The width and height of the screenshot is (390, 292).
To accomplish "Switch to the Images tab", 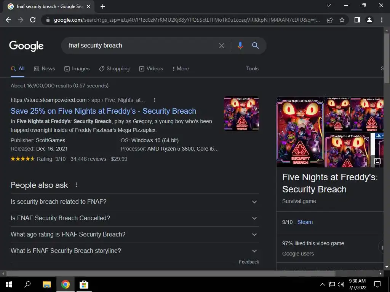I will (77, 69).
